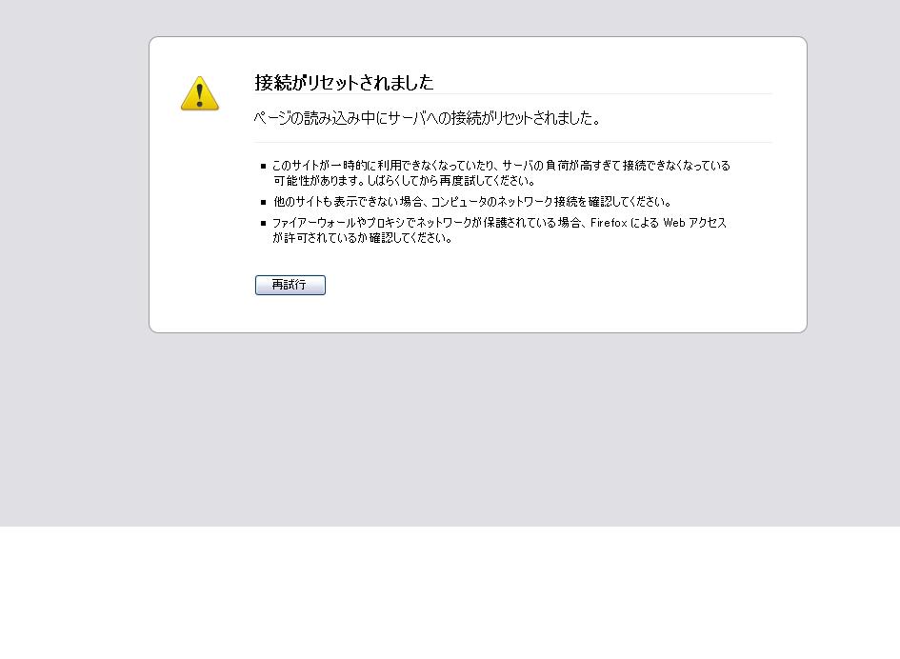This screenshot has width=900, height=659.
Task: Select the このサイトが一時的に利用できなく text line
Action: pyautogui.click(x=501, y=166)
